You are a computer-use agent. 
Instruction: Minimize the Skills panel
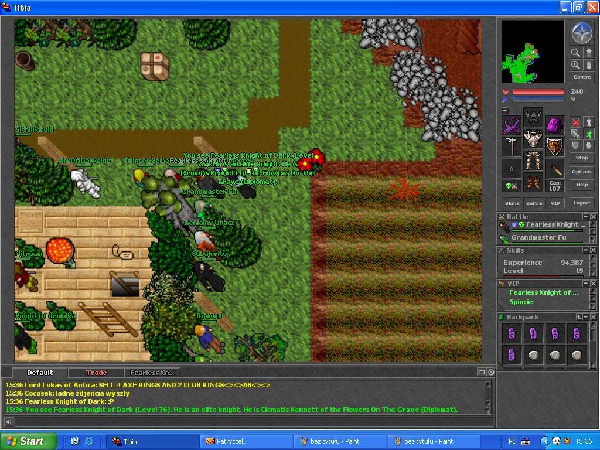(586, 250)
